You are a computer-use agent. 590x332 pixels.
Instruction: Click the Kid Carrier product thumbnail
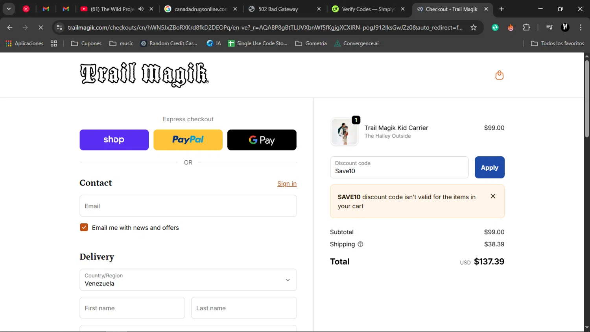pos(344,132)
